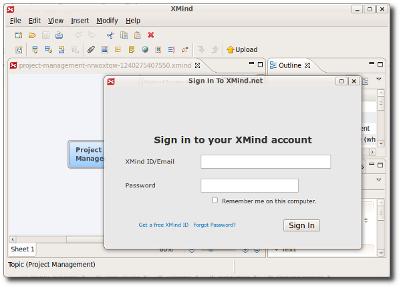401x288 pixels.
Task: Click the Open folder toolbar icon
Action: [x=32, y=35]
